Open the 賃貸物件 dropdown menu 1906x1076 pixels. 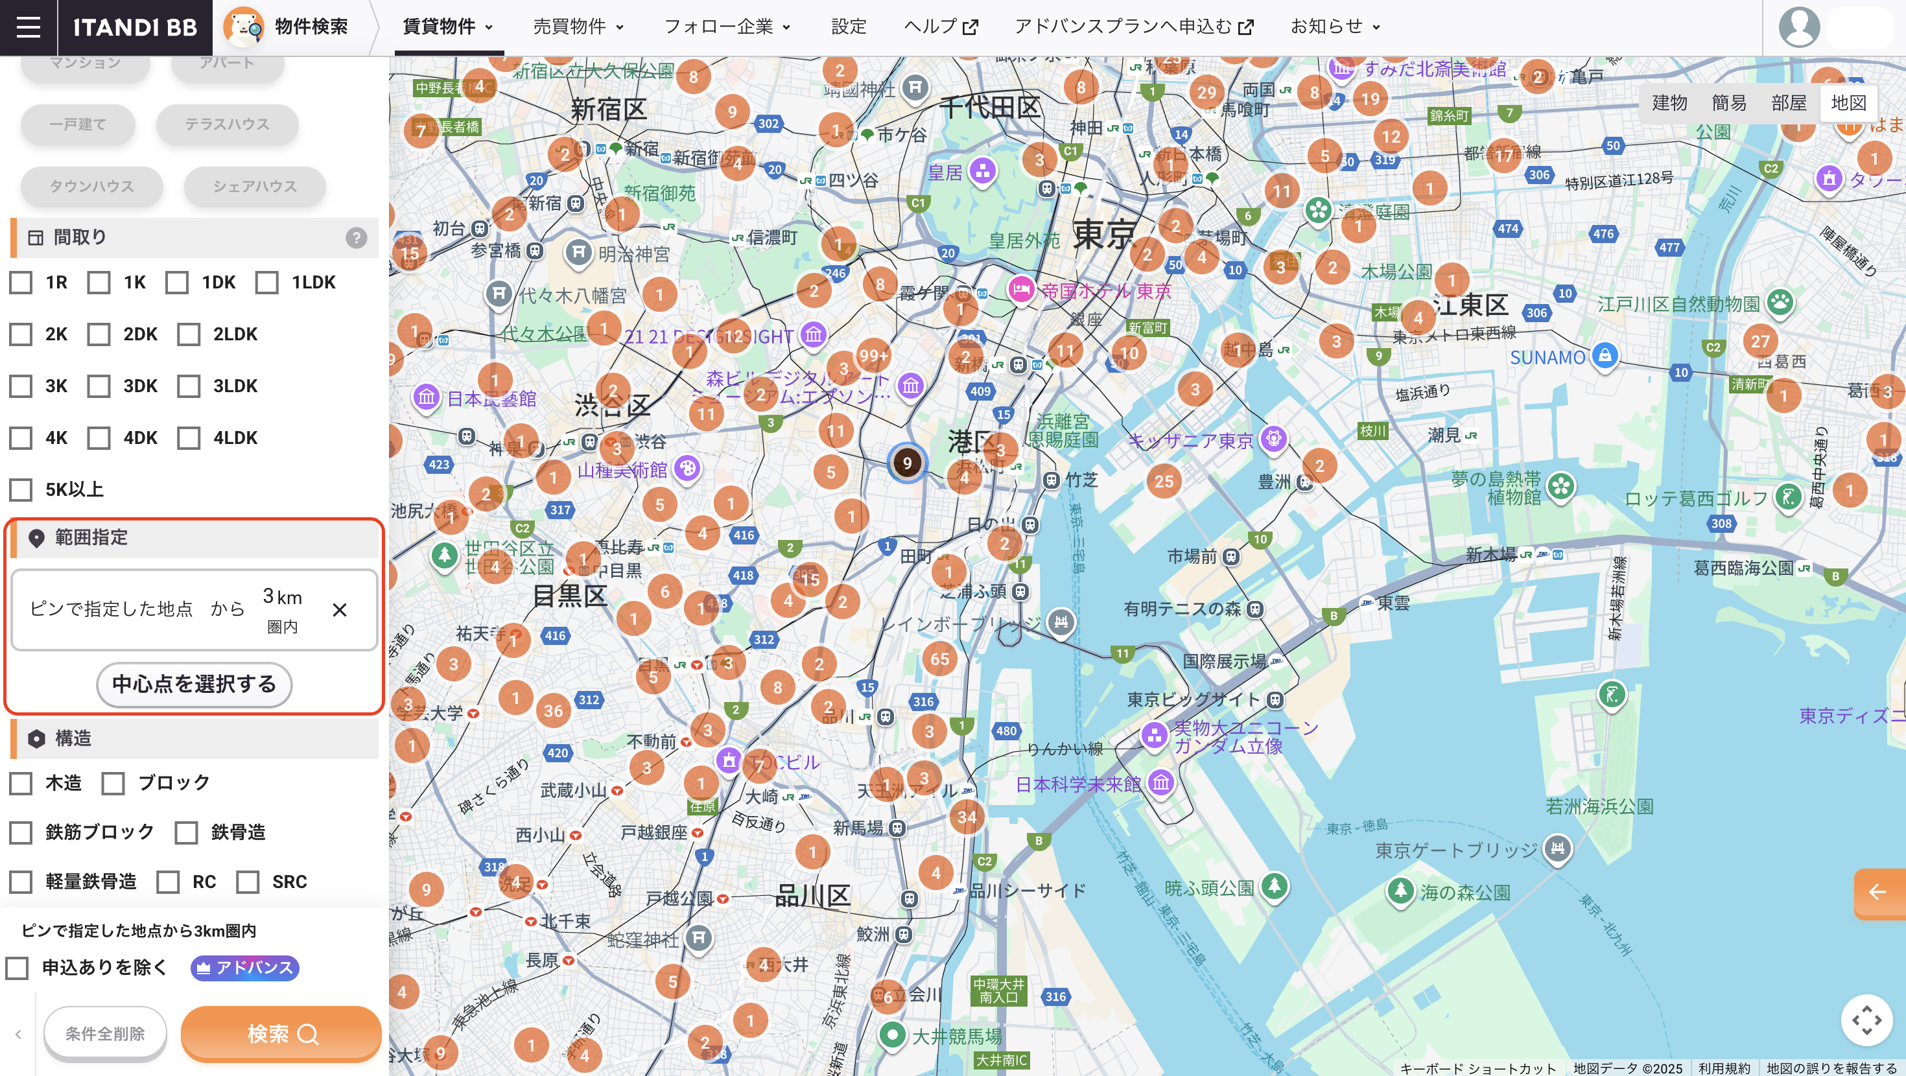pyautogui.click(x=449, y=27)
